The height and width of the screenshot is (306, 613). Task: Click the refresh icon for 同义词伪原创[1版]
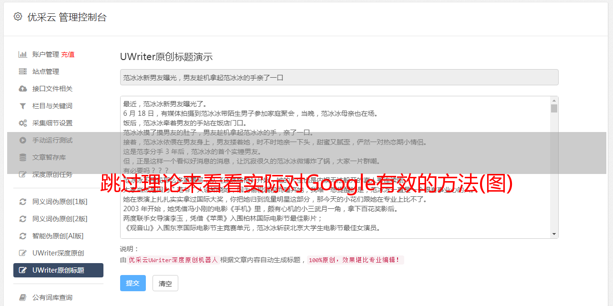(22, 202)
